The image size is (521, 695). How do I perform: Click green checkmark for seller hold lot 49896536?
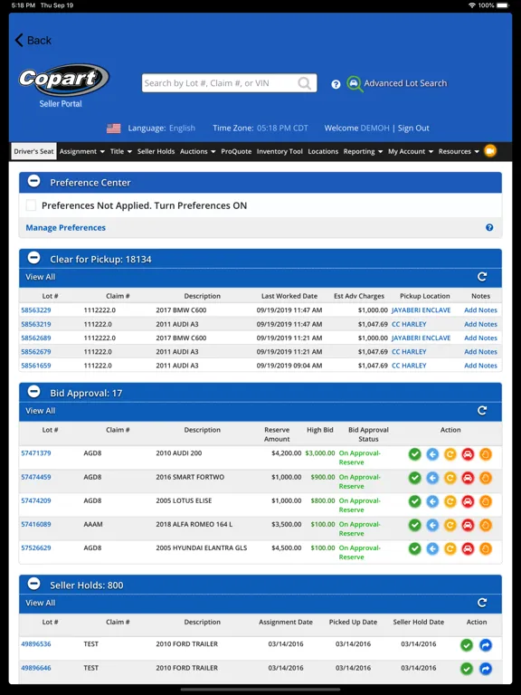tap(467, 645)
